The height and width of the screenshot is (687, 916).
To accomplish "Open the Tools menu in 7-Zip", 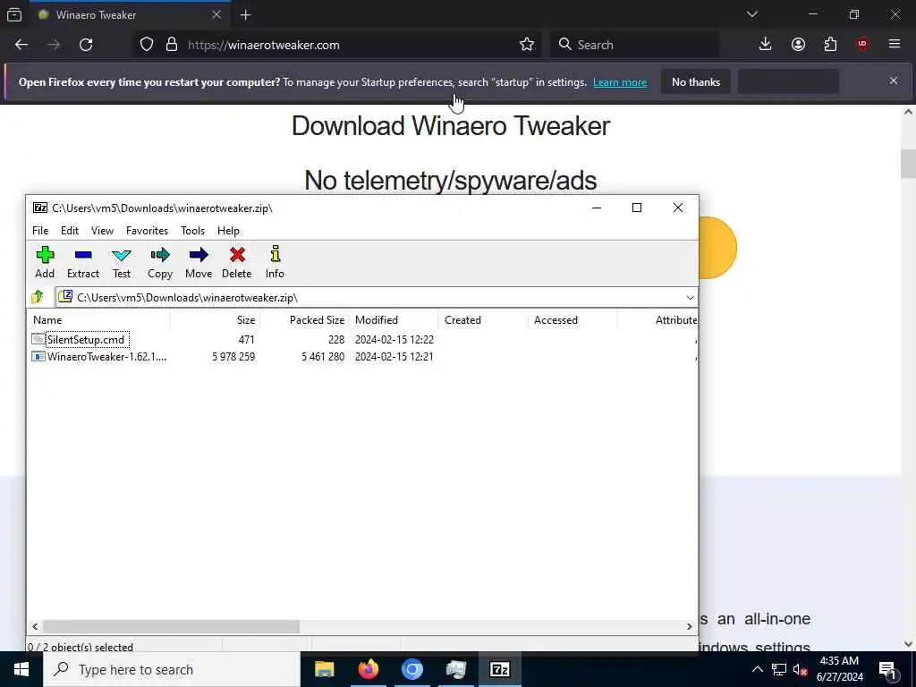I will pos(192,231).
